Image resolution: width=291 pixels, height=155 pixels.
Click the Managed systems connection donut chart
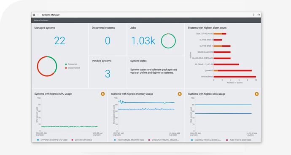click(47, 66)
